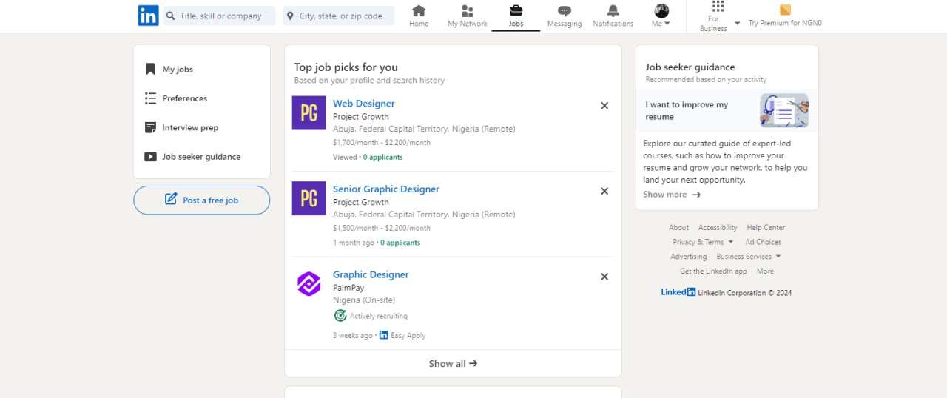Click the More footer link

765,271
